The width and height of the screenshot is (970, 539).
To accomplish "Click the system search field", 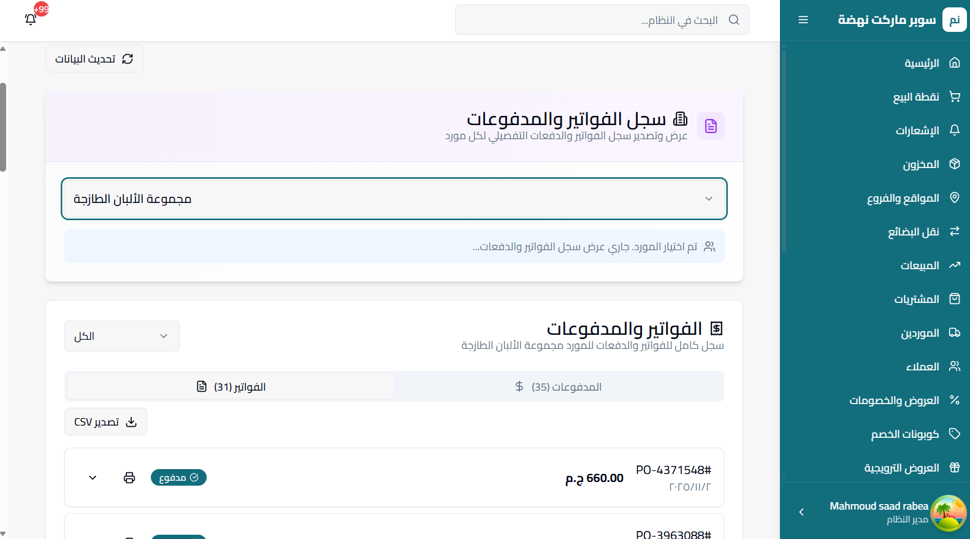I will coord(602,20).
